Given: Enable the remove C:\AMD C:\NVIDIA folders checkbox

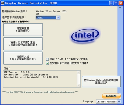Looking at the screenshot, I should click(x=47, y=59).
